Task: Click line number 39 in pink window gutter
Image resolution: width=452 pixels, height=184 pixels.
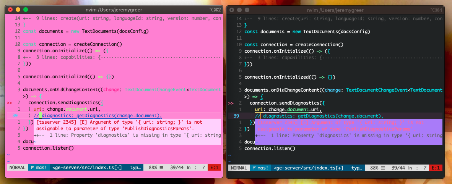Action: (x=15, y=116)
